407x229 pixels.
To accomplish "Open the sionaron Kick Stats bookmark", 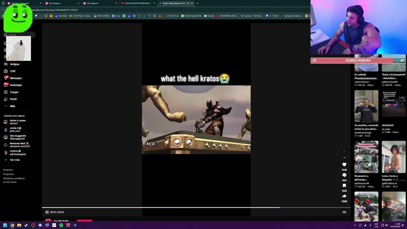I will [x=252, y=16].
